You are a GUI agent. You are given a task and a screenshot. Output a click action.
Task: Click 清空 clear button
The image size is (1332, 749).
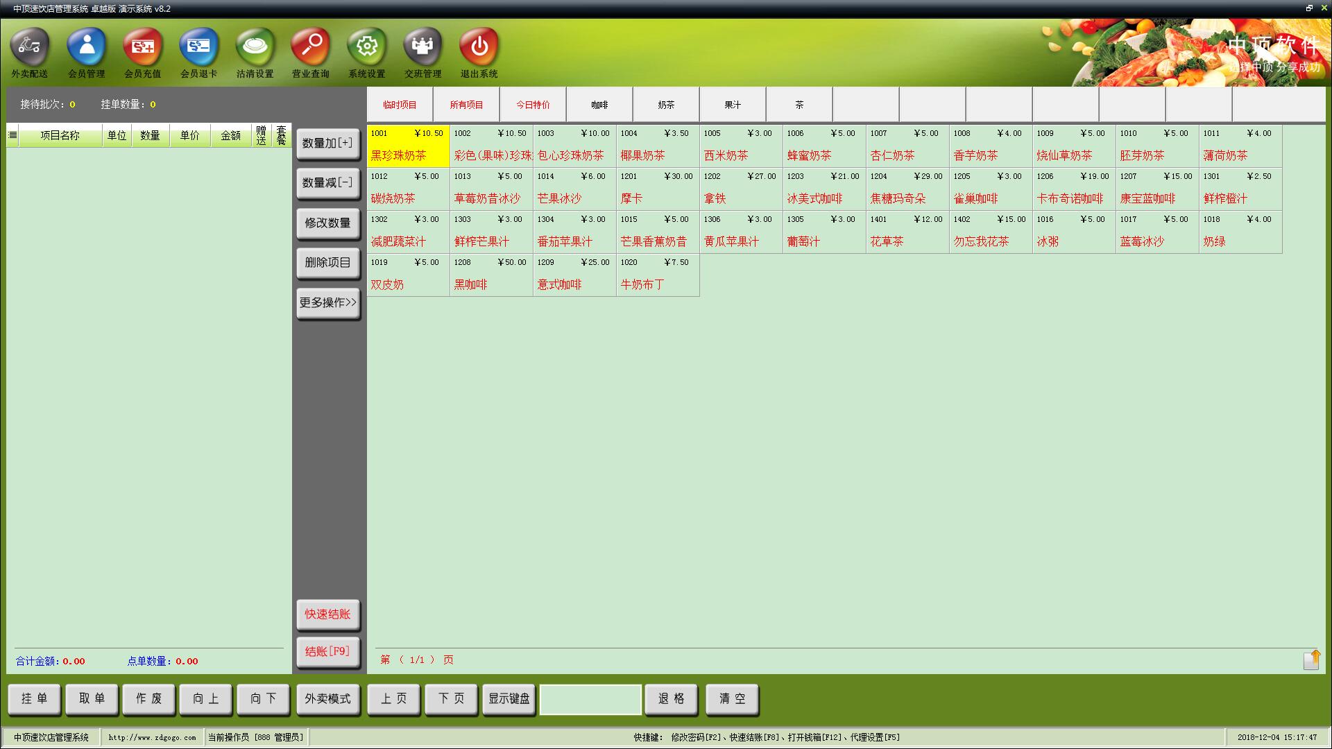coord(732,698)
